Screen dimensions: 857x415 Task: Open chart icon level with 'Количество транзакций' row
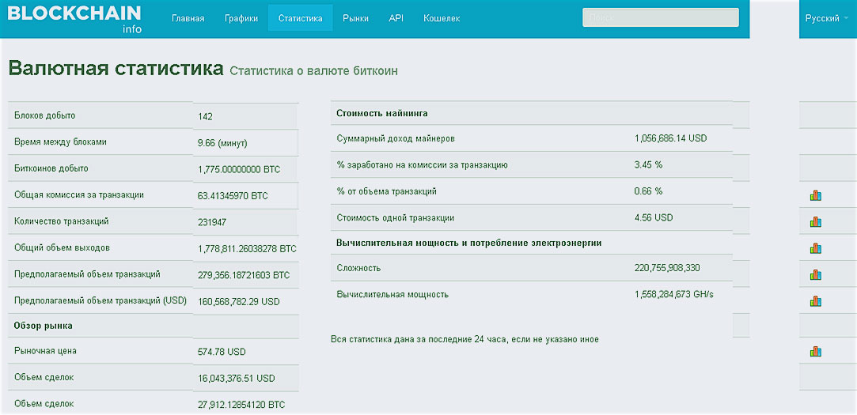pyautogui.click(x=815, y=222)
